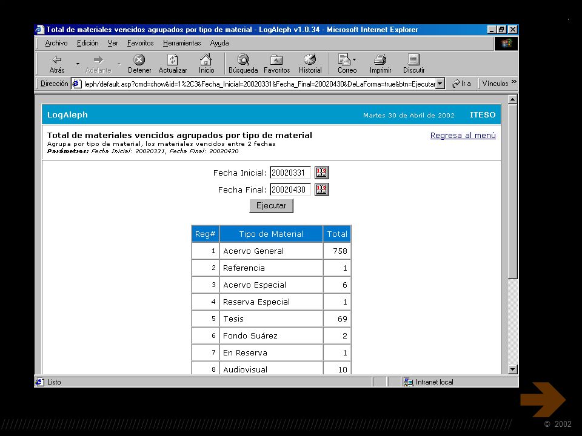
Task: Click the Listo status bar icon
Action: (x=39, y=382)
